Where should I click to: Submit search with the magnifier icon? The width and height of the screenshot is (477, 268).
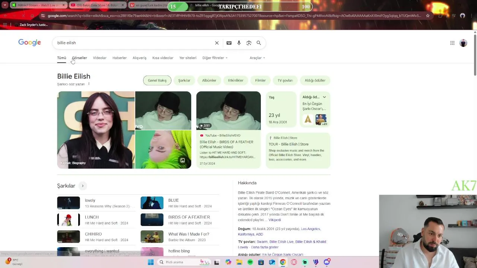point(259,43)
